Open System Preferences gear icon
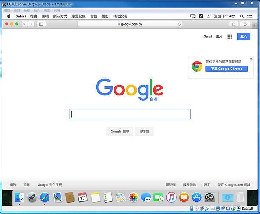260x214 pixels. [209, 198]
